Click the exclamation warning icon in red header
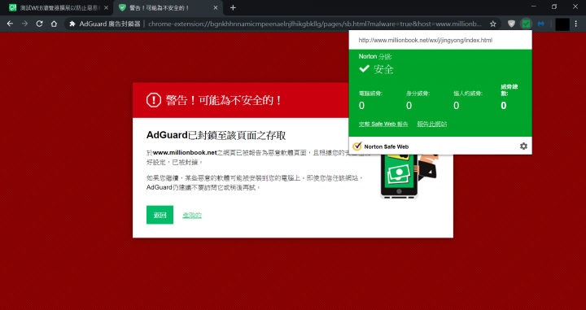The image size is (586, 310). coord(154,100)
